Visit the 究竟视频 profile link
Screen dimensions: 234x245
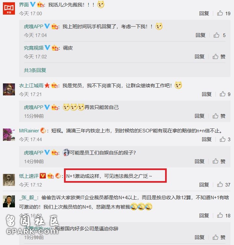[34, 48]
